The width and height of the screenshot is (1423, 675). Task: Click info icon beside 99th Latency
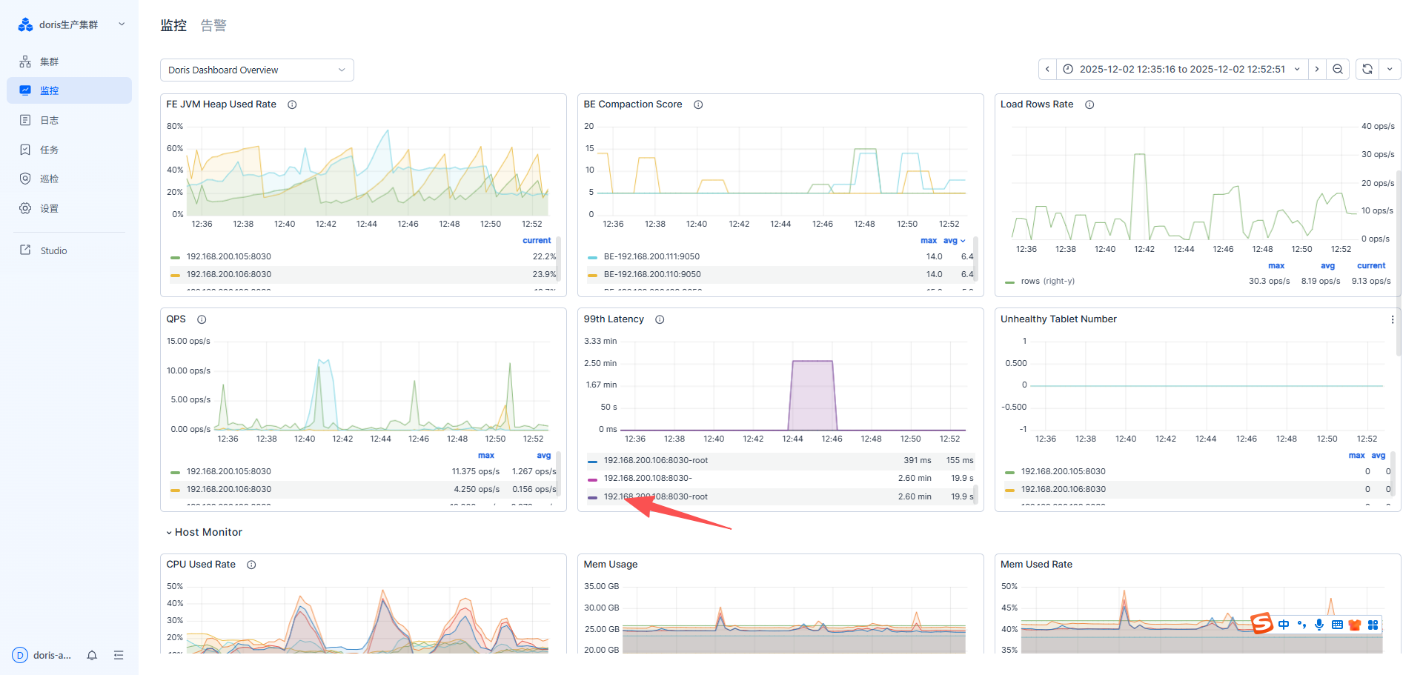tap(660, 319)
